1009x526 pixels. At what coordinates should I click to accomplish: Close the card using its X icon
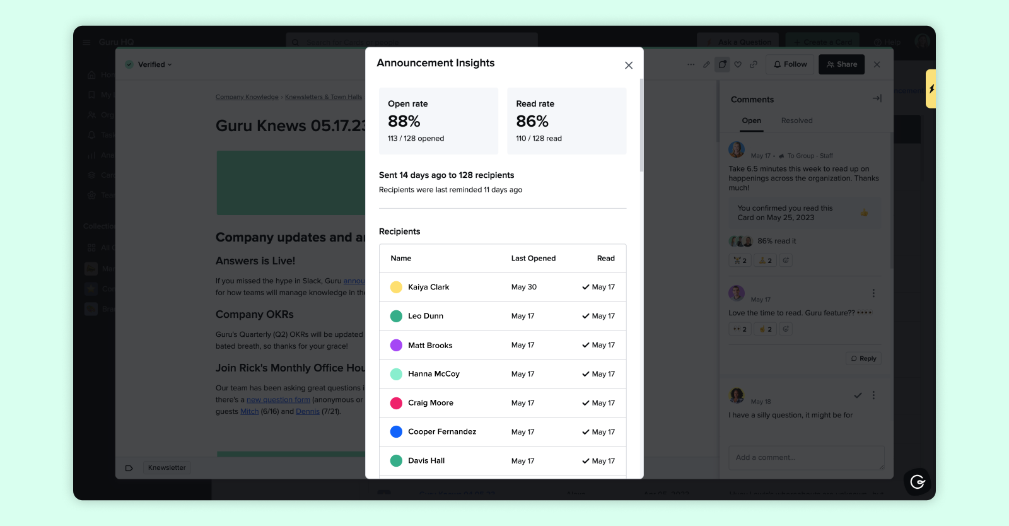(877, 64)
